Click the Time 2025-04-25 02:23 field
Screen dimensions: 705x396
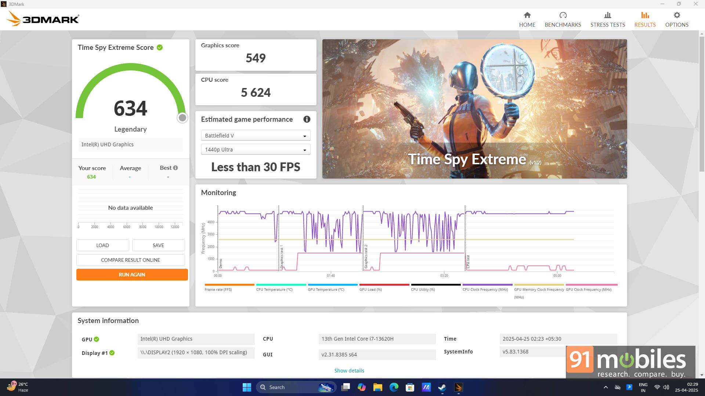click(558, 339)
